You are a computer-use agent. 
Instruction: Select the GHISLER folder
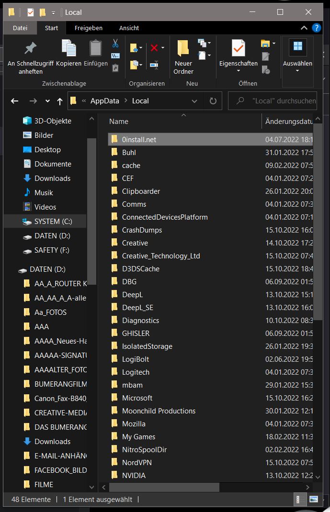[x=210, y=334]
